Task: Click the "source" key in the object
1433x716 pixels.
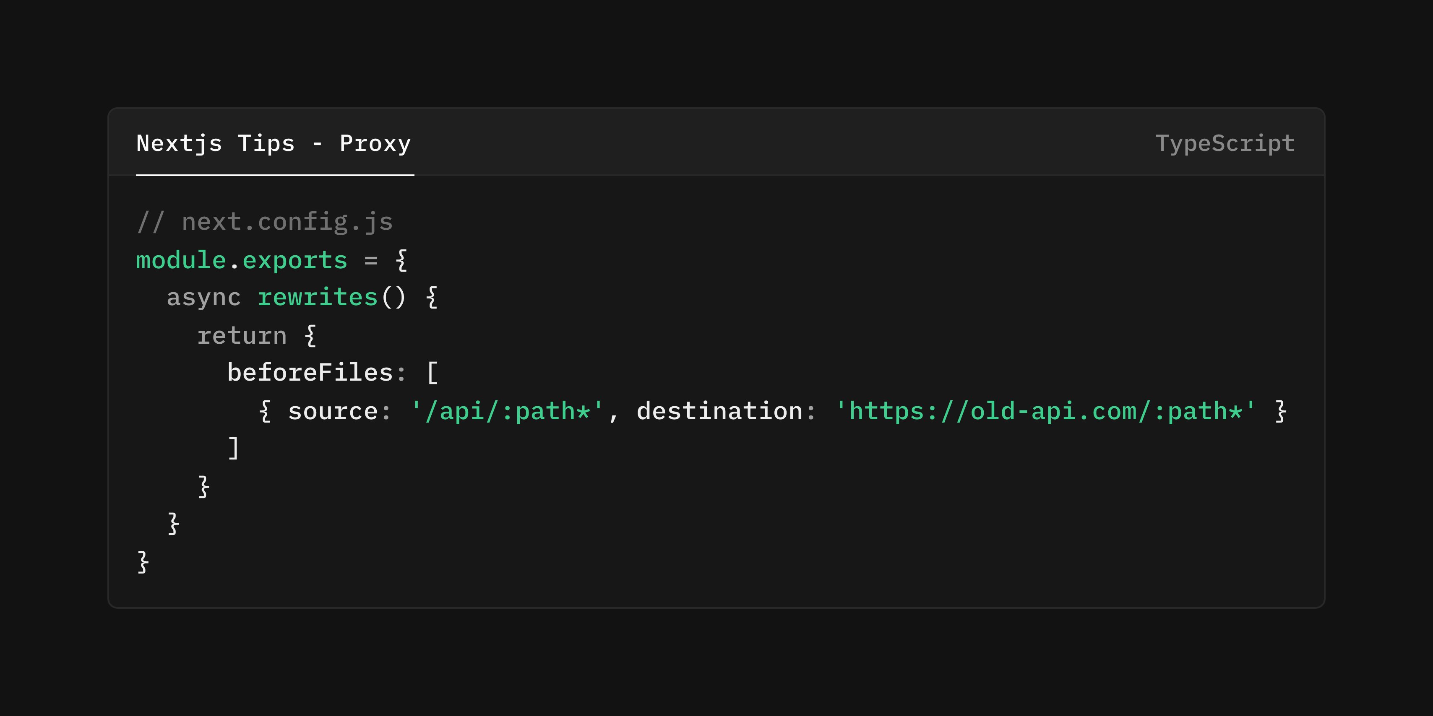Action: tap(333, 411)
